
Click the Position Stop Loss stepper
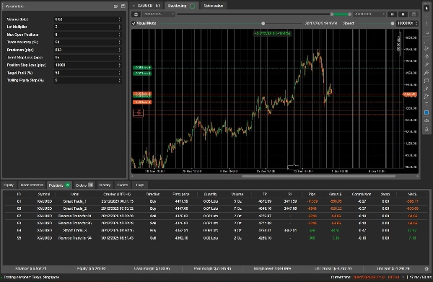[x=119, y=65]
